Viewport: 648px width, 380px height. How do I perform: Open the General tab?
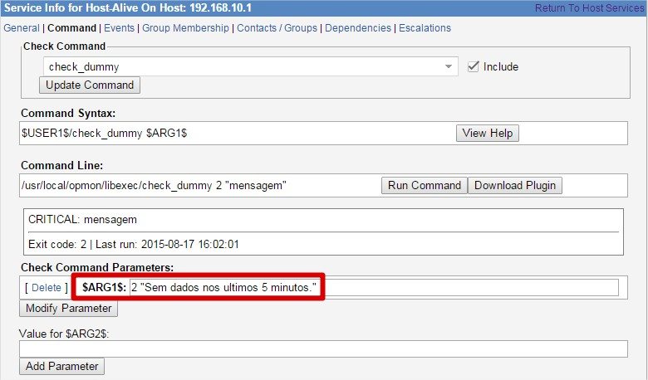tap(22, 27)
